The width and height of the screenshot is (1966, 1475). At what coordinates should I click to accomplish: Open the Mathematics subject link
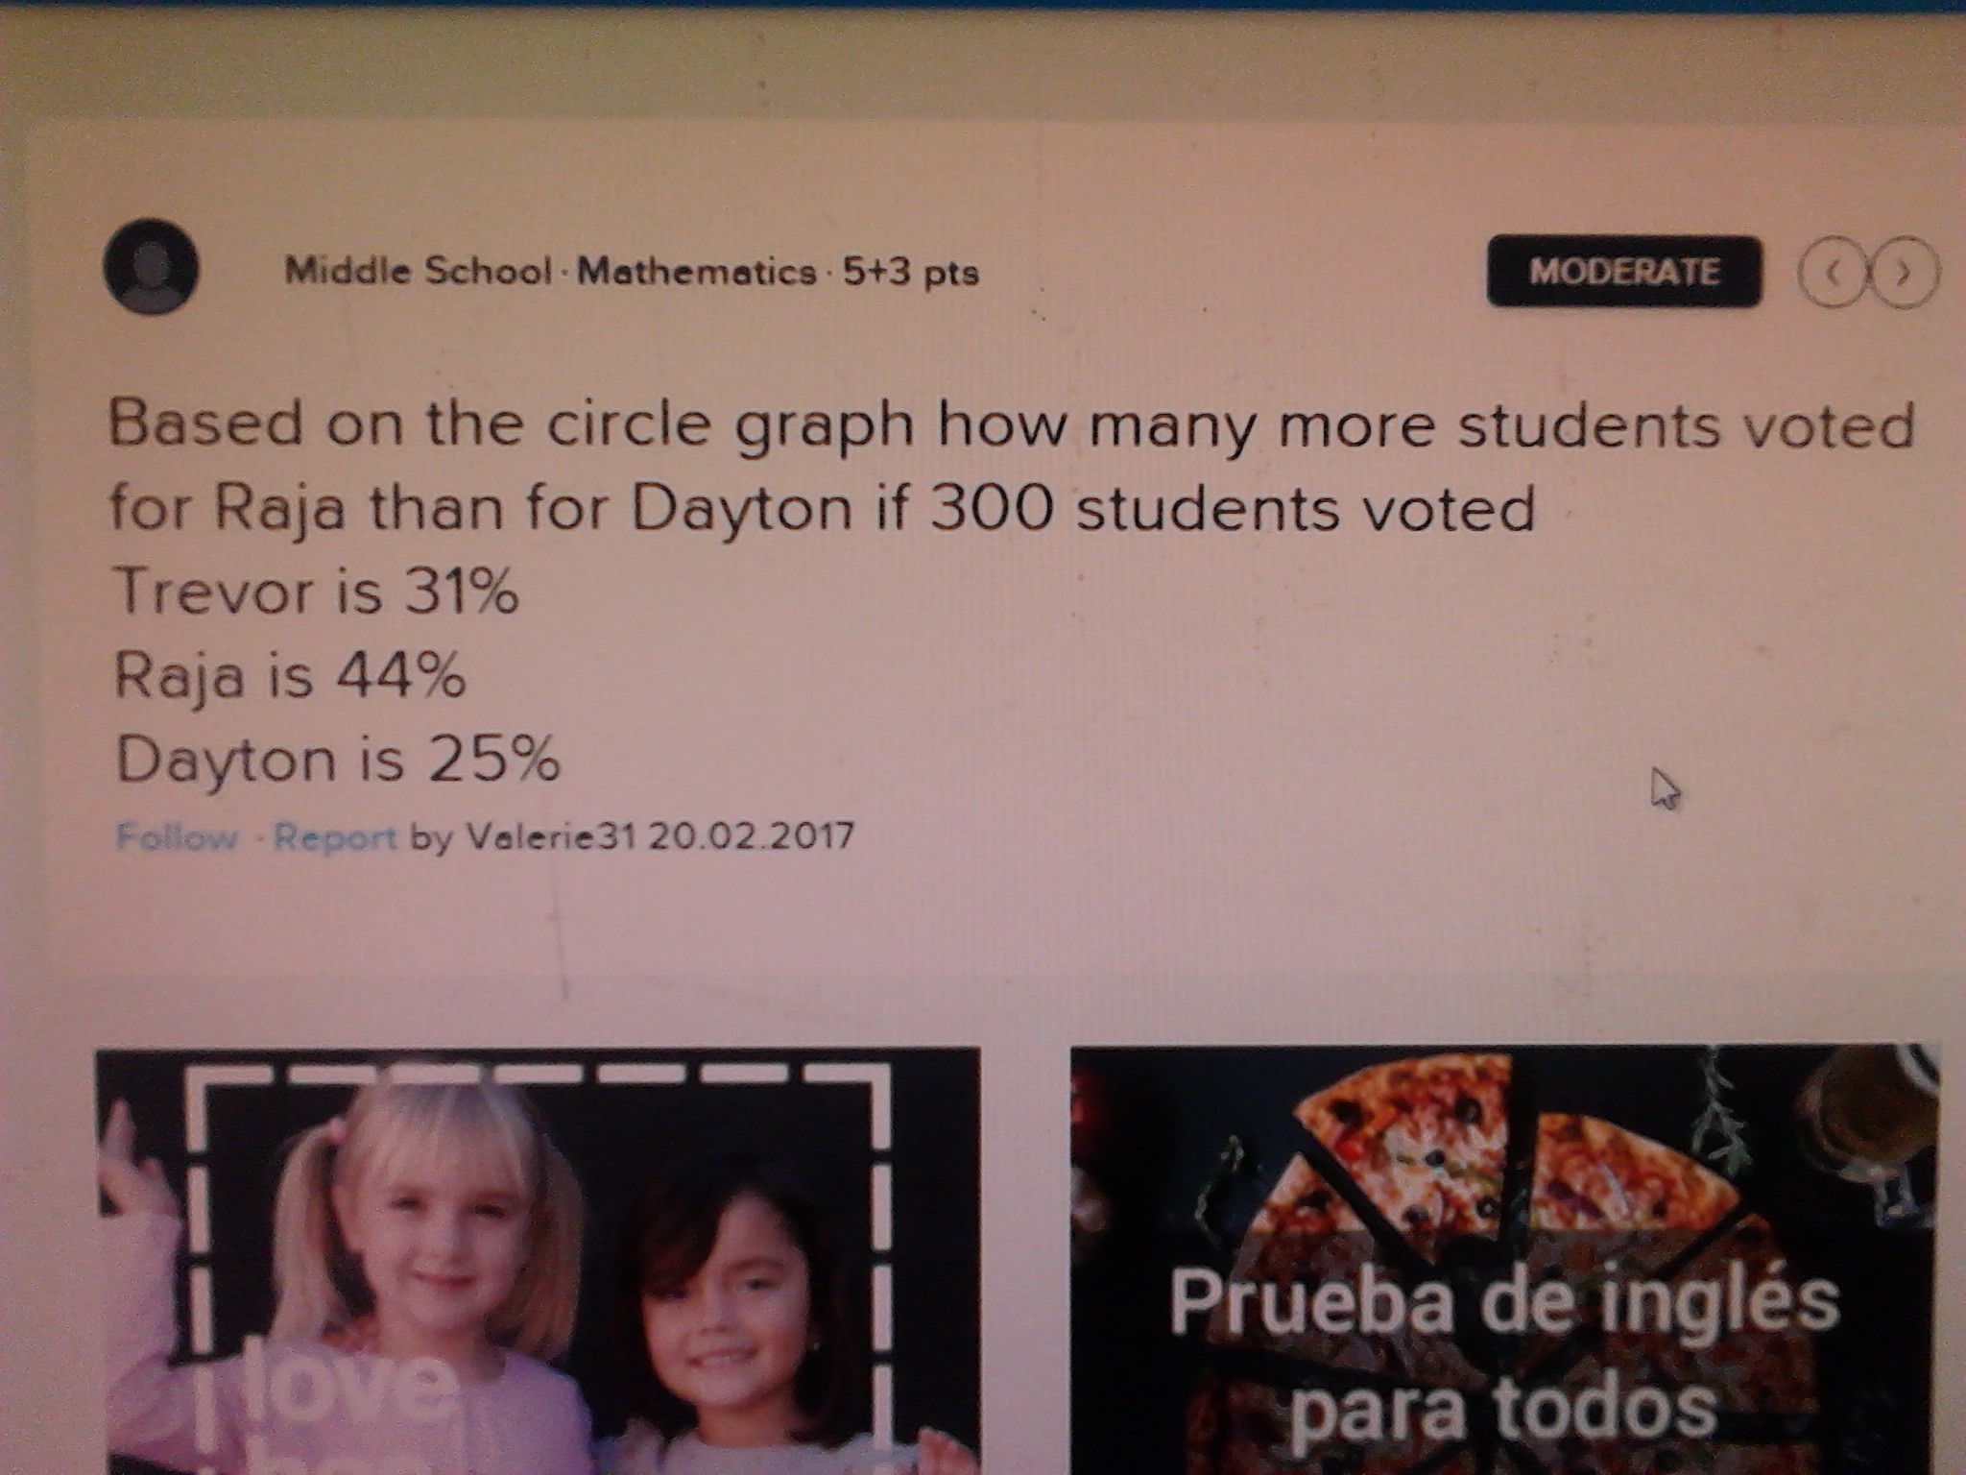(696, 272)
